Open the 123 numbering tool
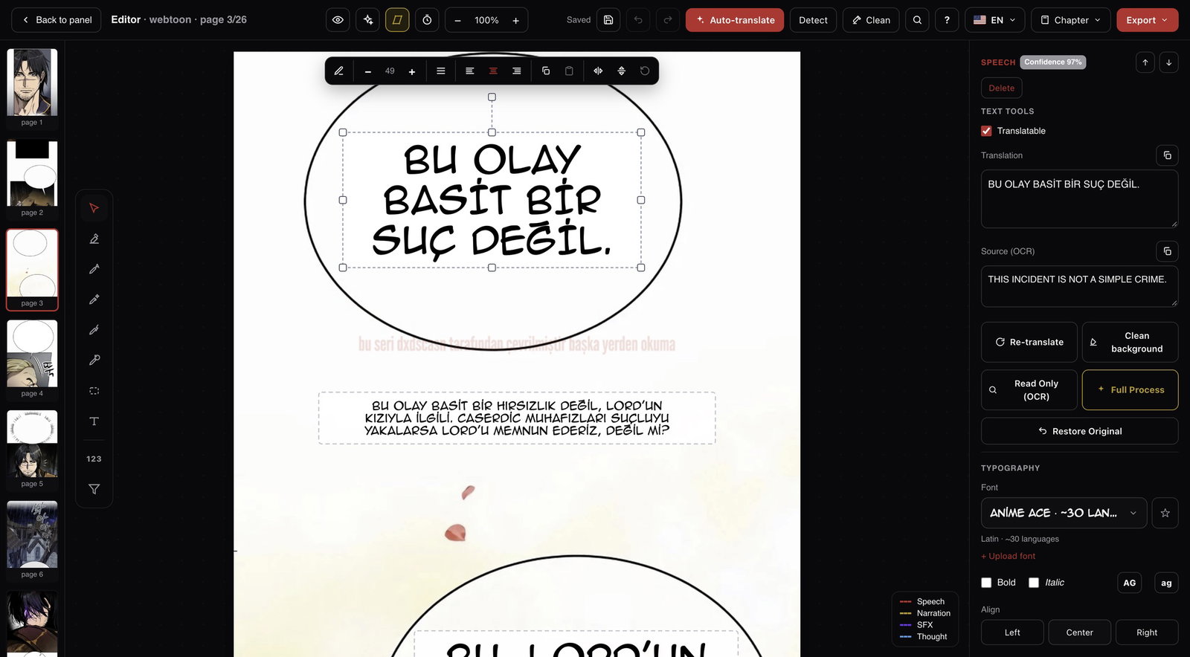This screenshot has height=657, width=1190. [94, 459]
